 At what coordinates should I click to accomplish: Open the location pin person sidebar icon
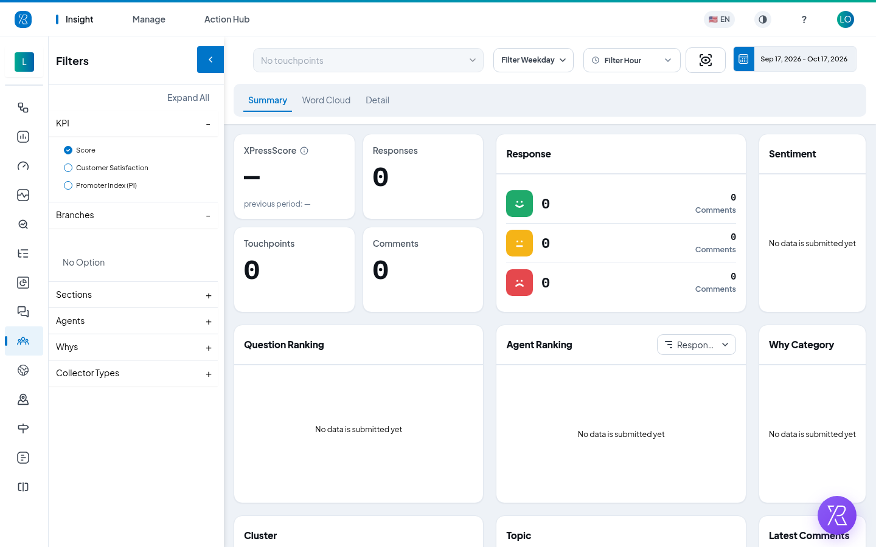pyautogui.click(x=23, y=399)
